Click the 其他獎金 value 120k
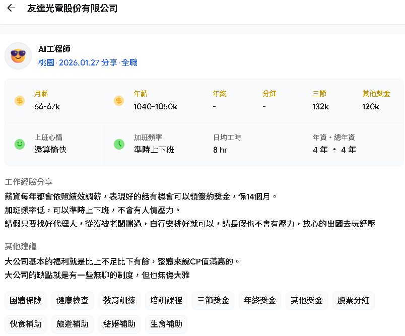Viewport: 405px width, 336px height. pyautogui.click(x=370, y=107)
